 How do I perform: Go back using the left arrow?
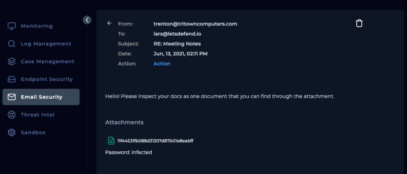coord(109,23)
